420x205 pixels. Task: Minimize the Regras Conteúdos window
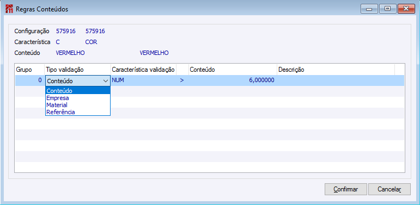click(x=369, y=9)
